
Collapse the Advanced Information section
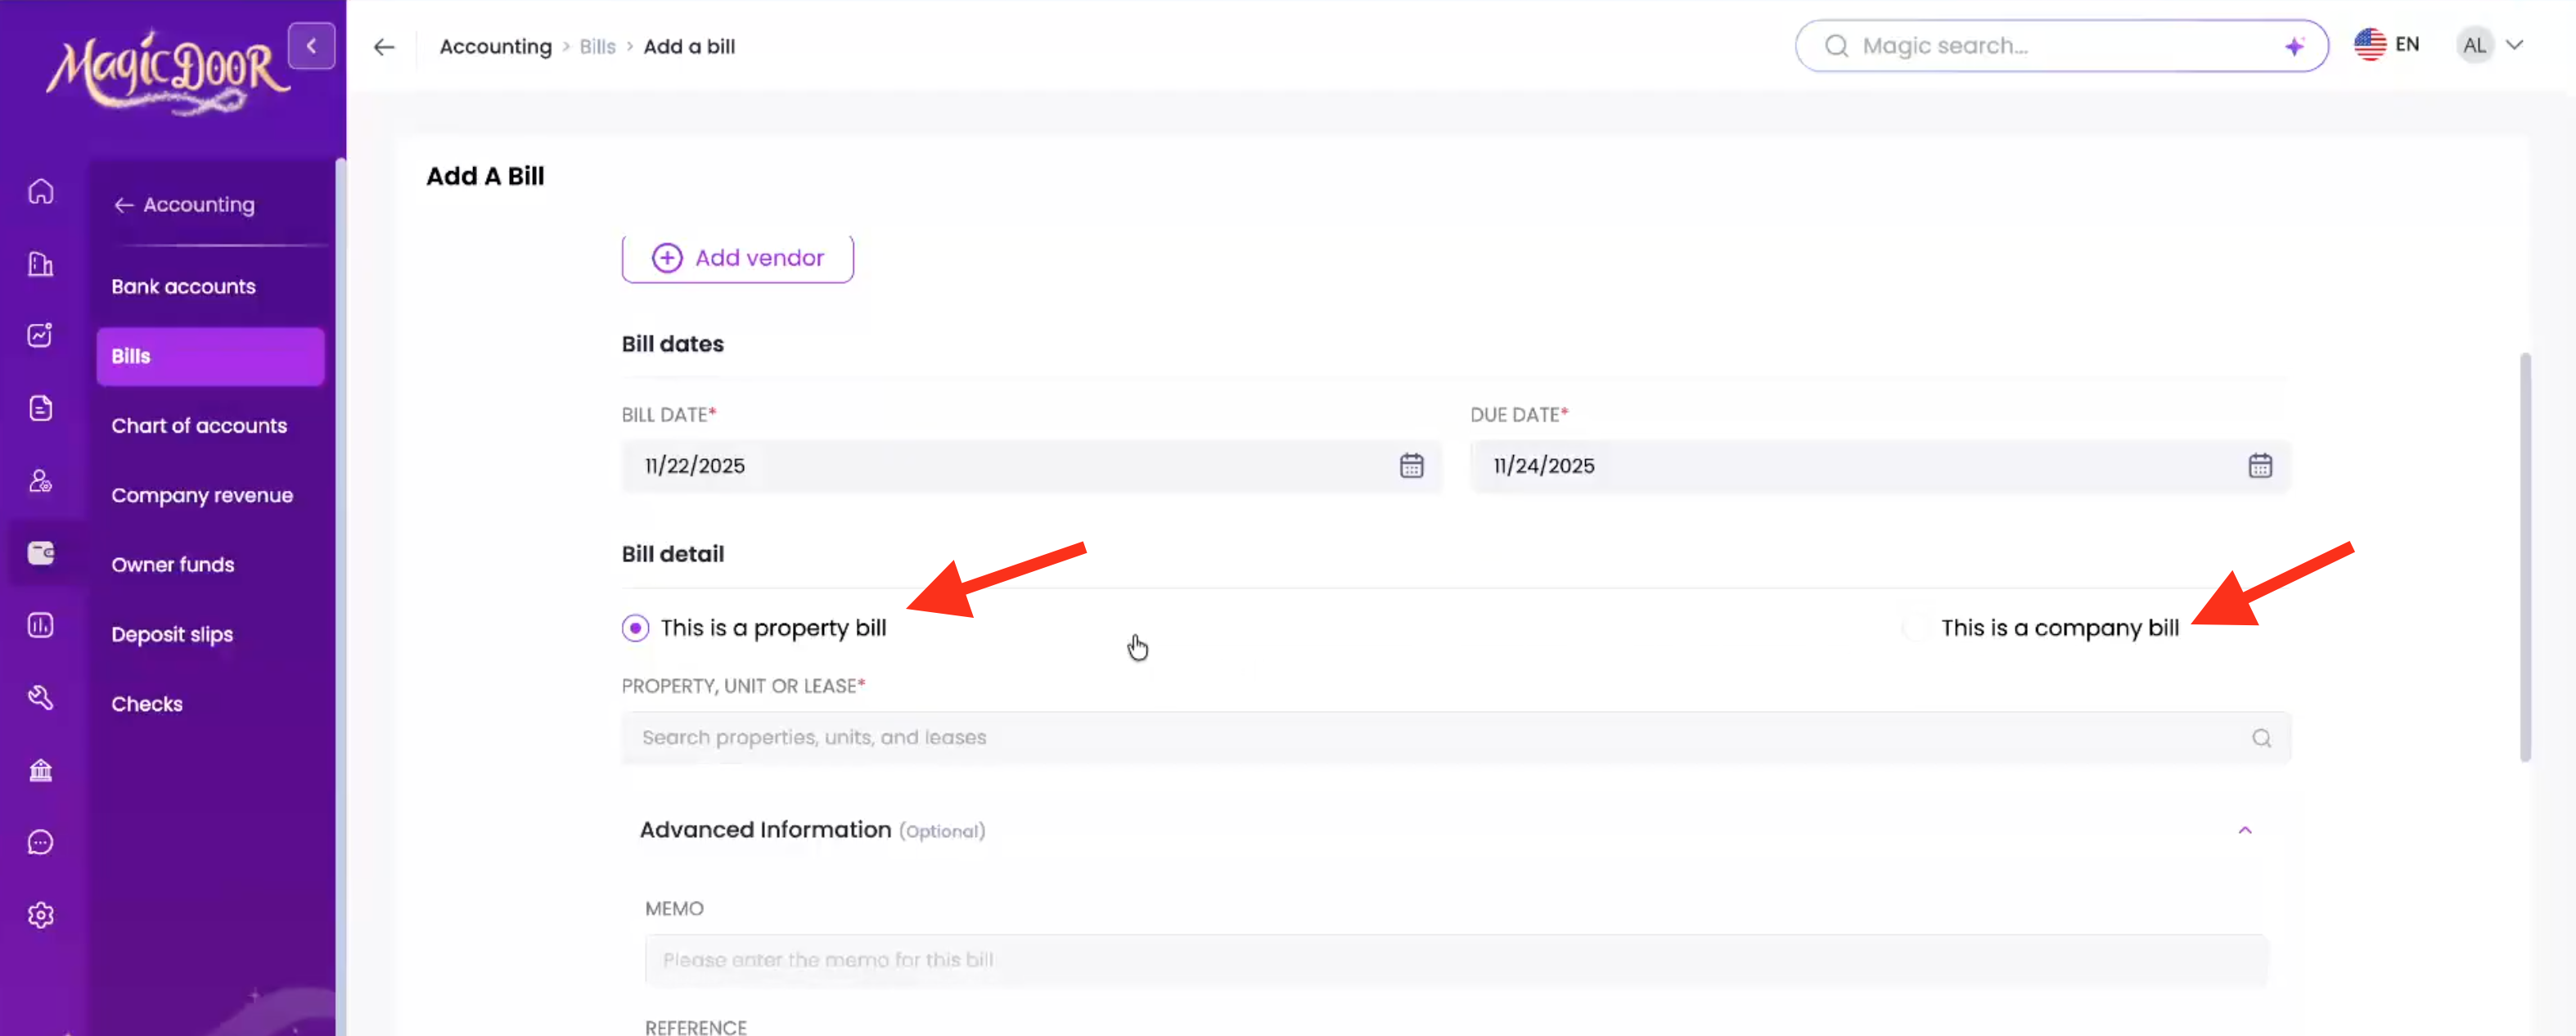pos(2245,830)
